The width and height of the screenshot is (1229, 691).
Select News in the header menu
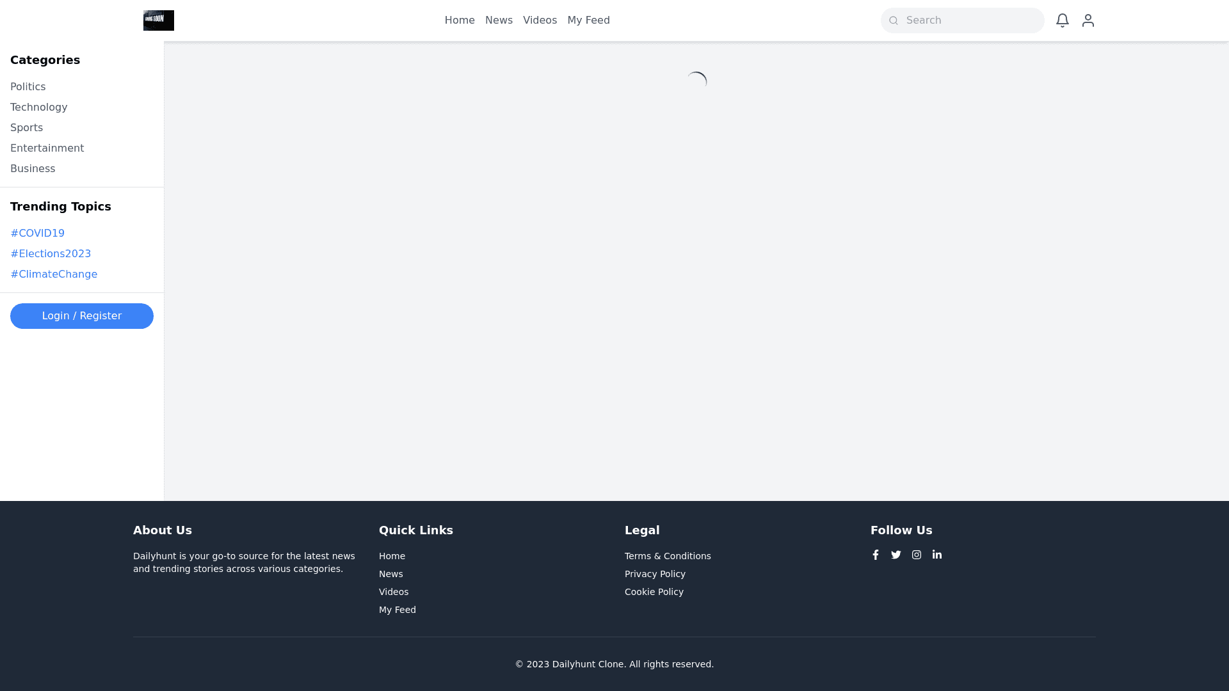coord(499,20)
